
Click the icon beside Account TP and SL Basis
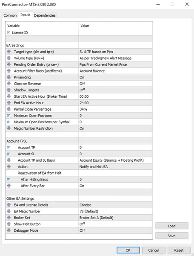tap(9, 160)
